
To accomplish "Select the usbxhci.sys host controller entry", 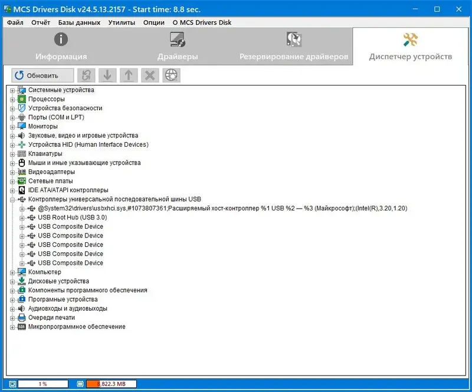I will tap(222, 209).
